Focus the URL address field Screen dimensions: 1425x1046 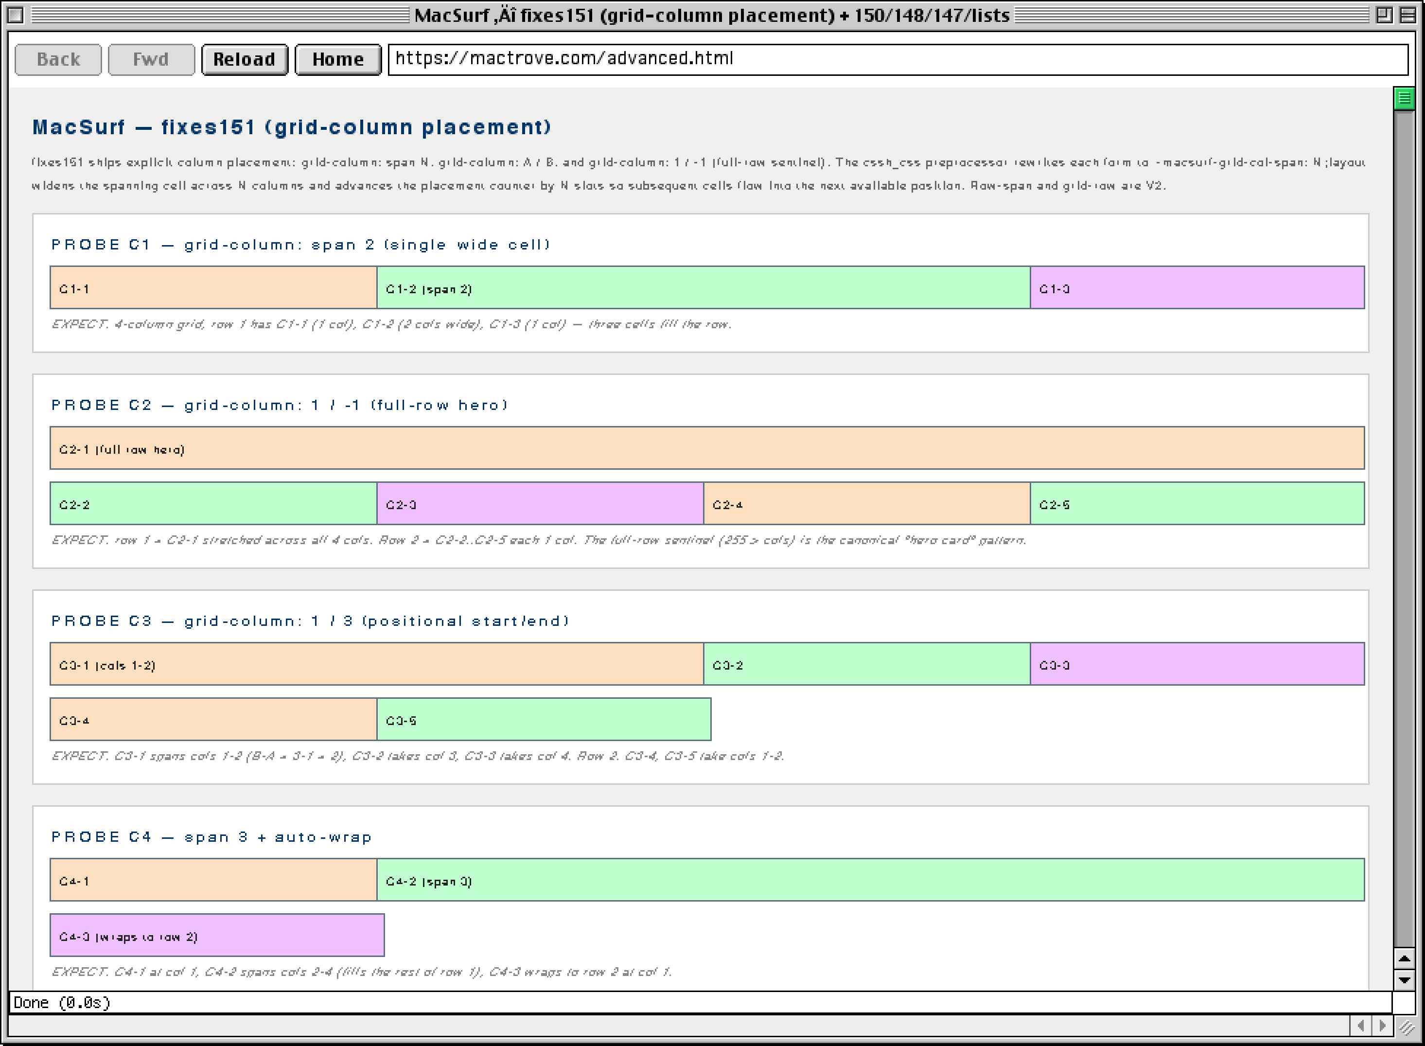898,59
